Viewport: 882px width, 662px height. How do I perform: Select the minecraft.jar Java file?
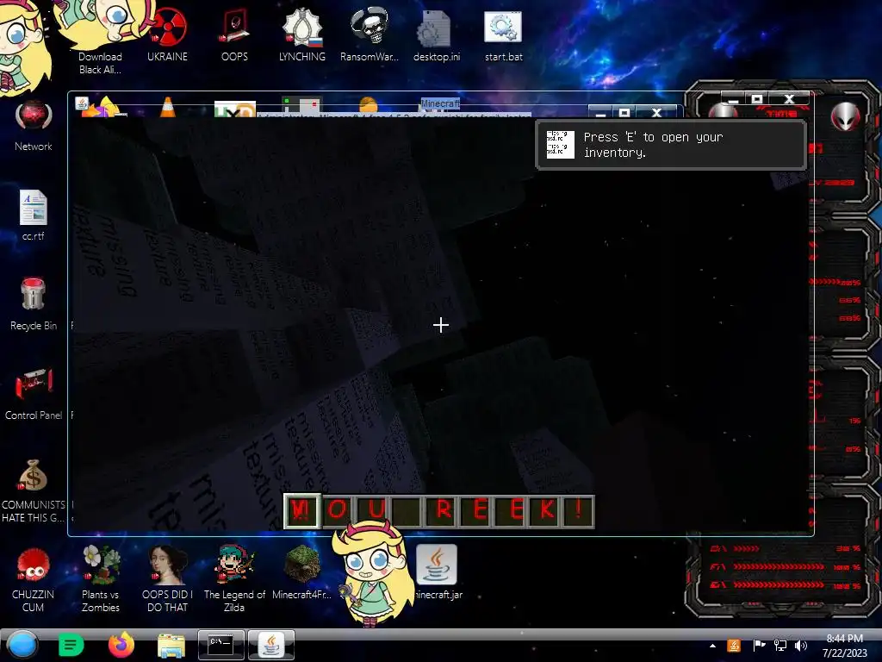coord(437,572)
